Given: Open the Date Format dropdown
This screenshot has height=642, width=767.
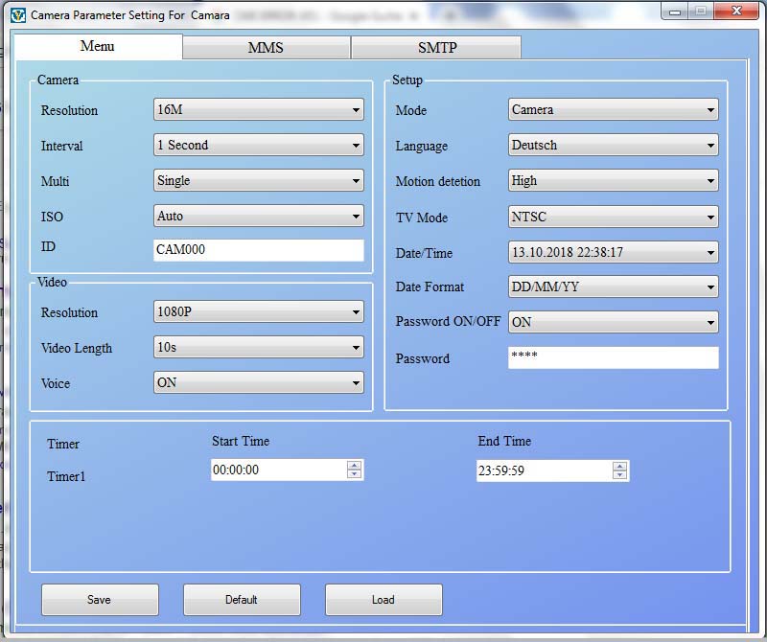Looking at the screenshot, I should [x=613, y=287].
